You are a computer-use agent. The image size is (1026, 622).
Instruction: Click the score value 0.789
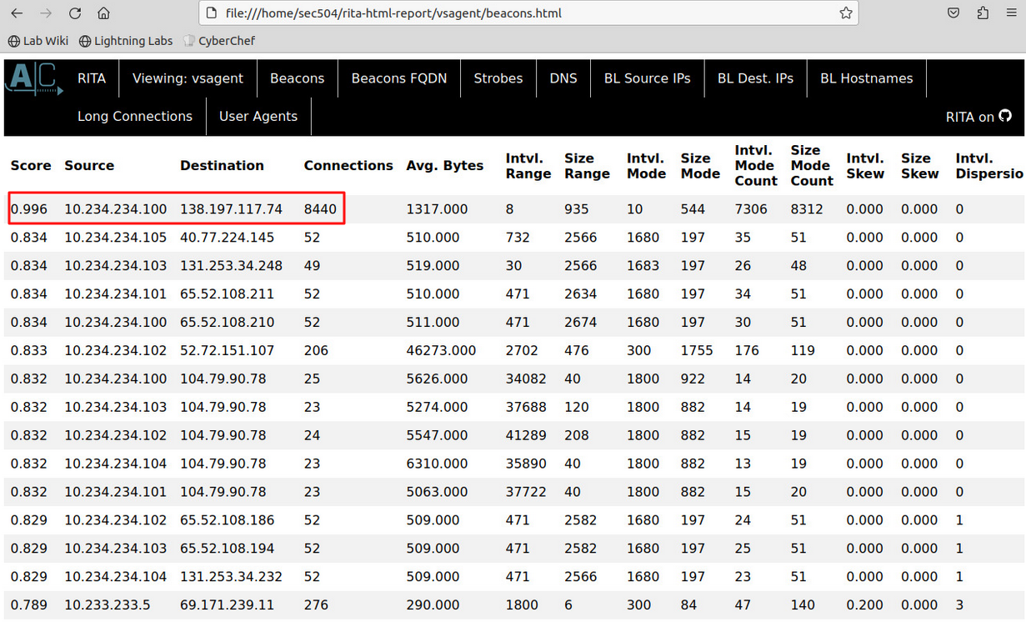click(x=29, y=606)
